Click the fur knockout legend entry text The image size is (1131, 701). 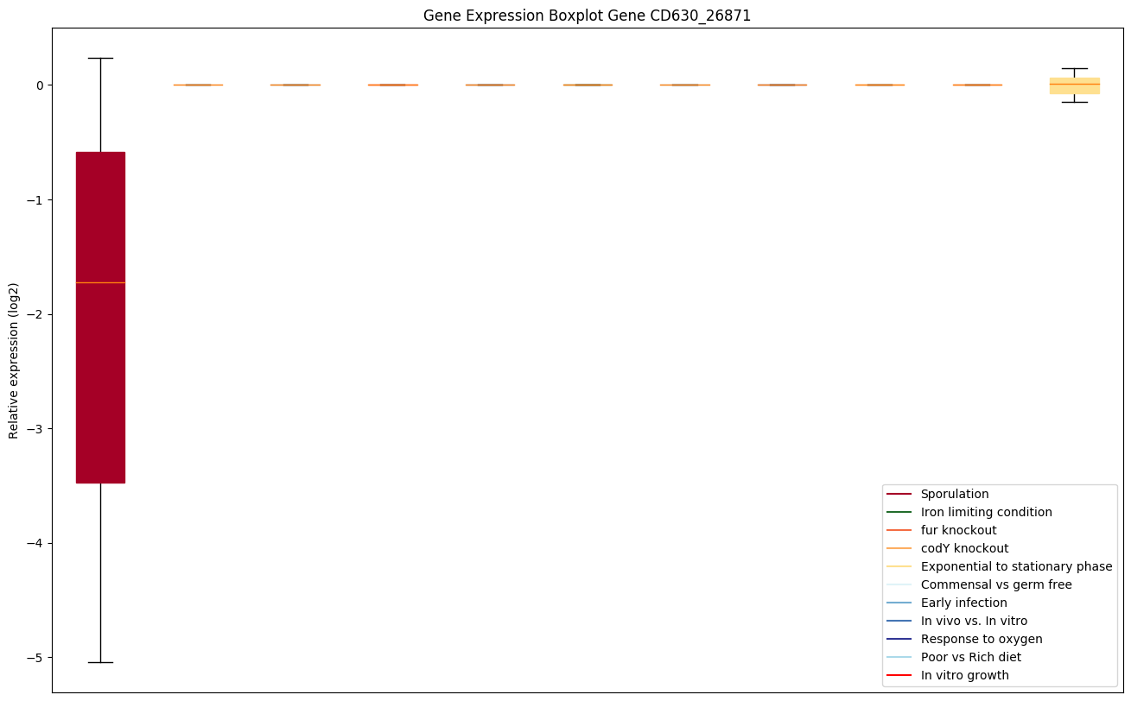click(x=958, y=530)
